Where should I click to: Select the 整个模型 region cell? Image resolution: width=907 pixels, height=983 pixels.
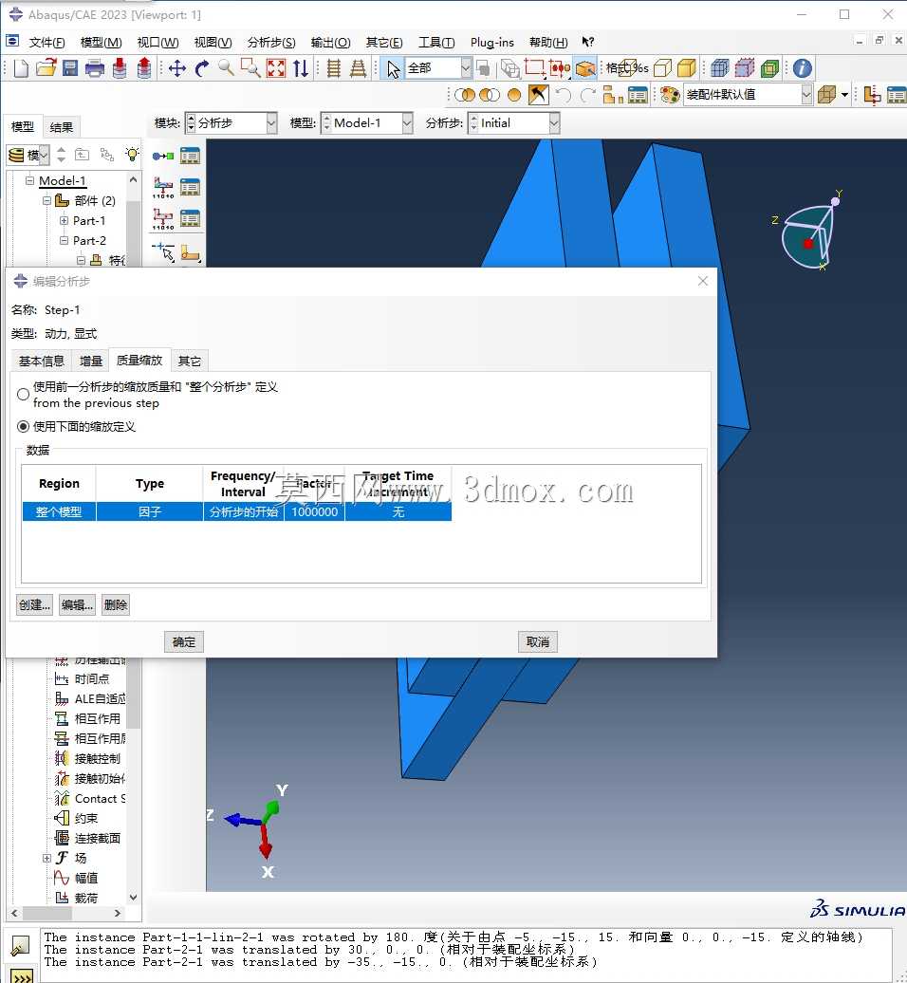click(59, 511)
